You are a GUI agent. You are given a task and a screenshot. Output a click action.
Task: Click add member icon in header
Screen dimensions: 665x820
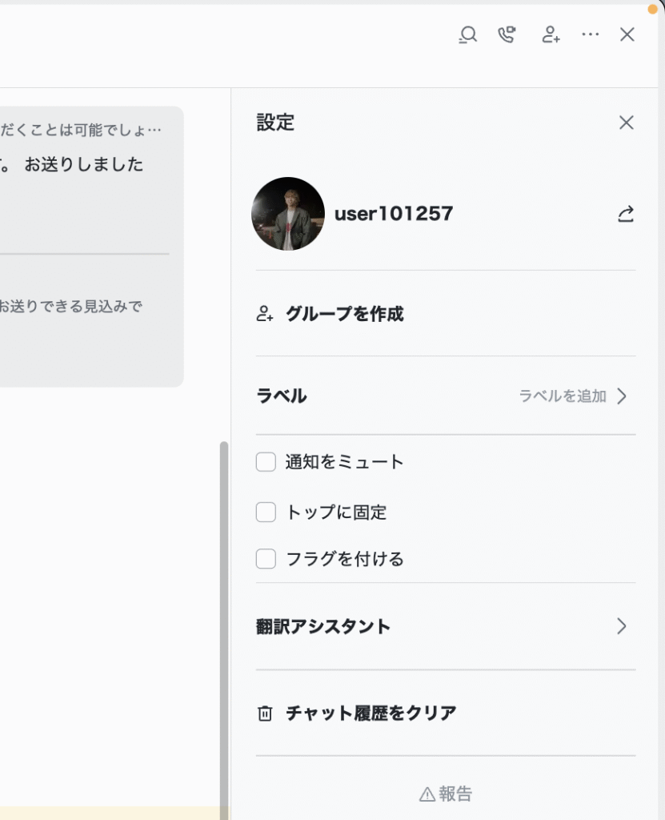click(x=551, y=34)
